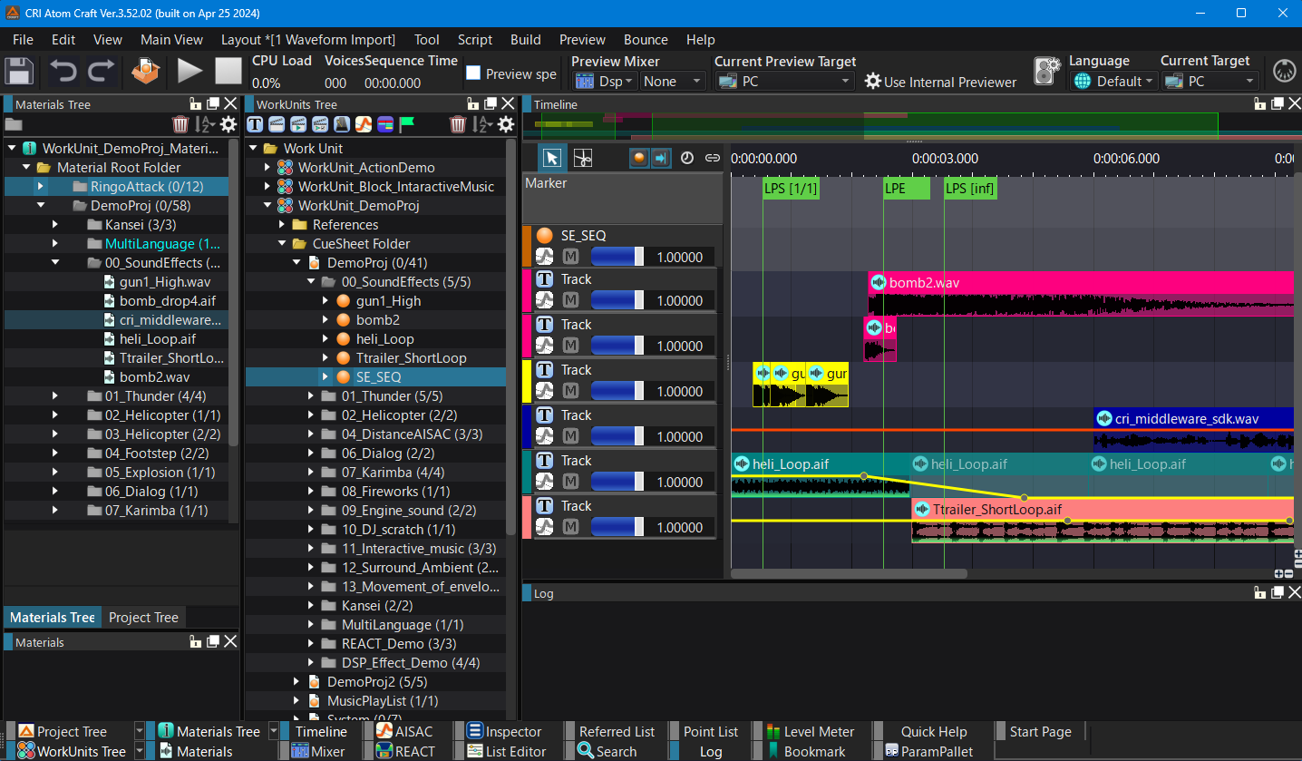
Task: Open the Bounce menu
Action: [646, 40]
